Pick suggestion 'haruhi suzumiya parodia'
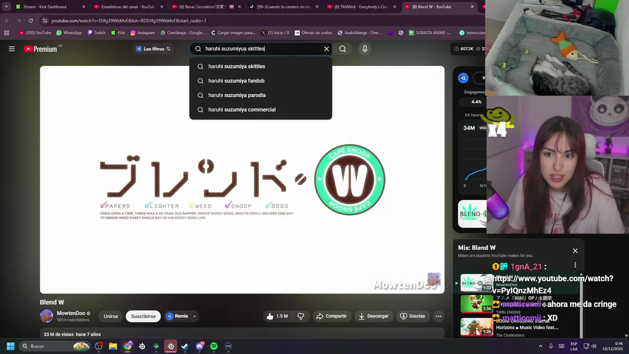The image size is (629, 354). [x=260, y=95]
